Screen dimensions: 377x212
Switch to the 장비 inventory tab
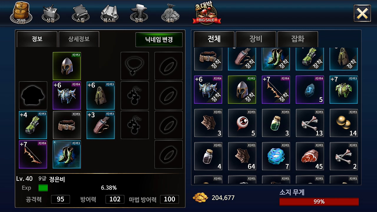coord(256,39)
